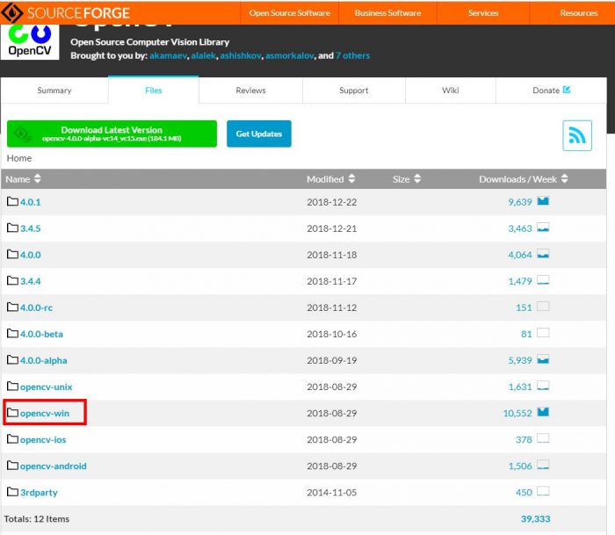Switch to the Summary tab
The image size is (615, 535).
coord(54,90)
